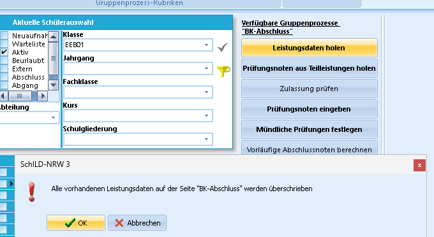The image size is (434, 237).
Task: Cancel the dialog with Abbrechen
Action: click(137, 222)
